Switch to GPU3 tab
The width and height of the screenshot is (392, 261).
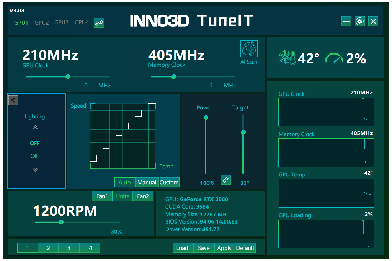pos(62,22)
